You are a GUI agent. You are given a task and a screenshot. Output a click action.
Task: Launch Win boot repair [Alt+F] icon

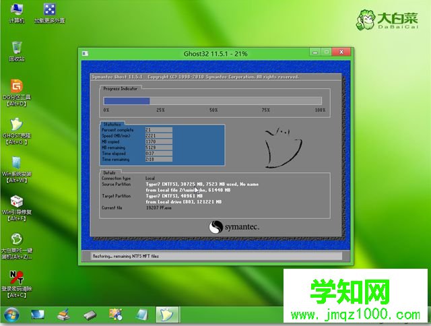[17, 208]
